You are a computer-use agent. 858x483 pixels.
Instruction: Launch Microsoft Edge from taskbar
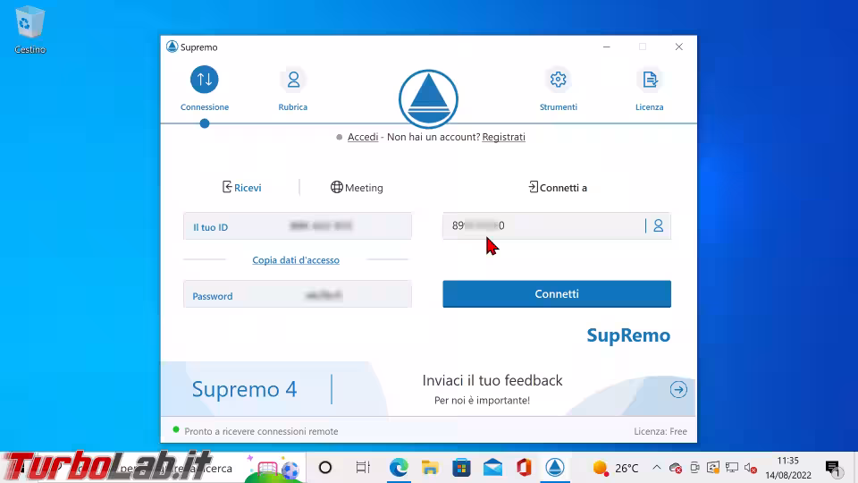coord(399,468)
